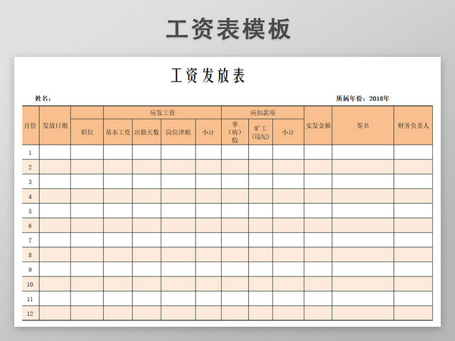Select the 签名 column header
The height and width of the screenshot is (341, 455).
(x=363, y=126)
